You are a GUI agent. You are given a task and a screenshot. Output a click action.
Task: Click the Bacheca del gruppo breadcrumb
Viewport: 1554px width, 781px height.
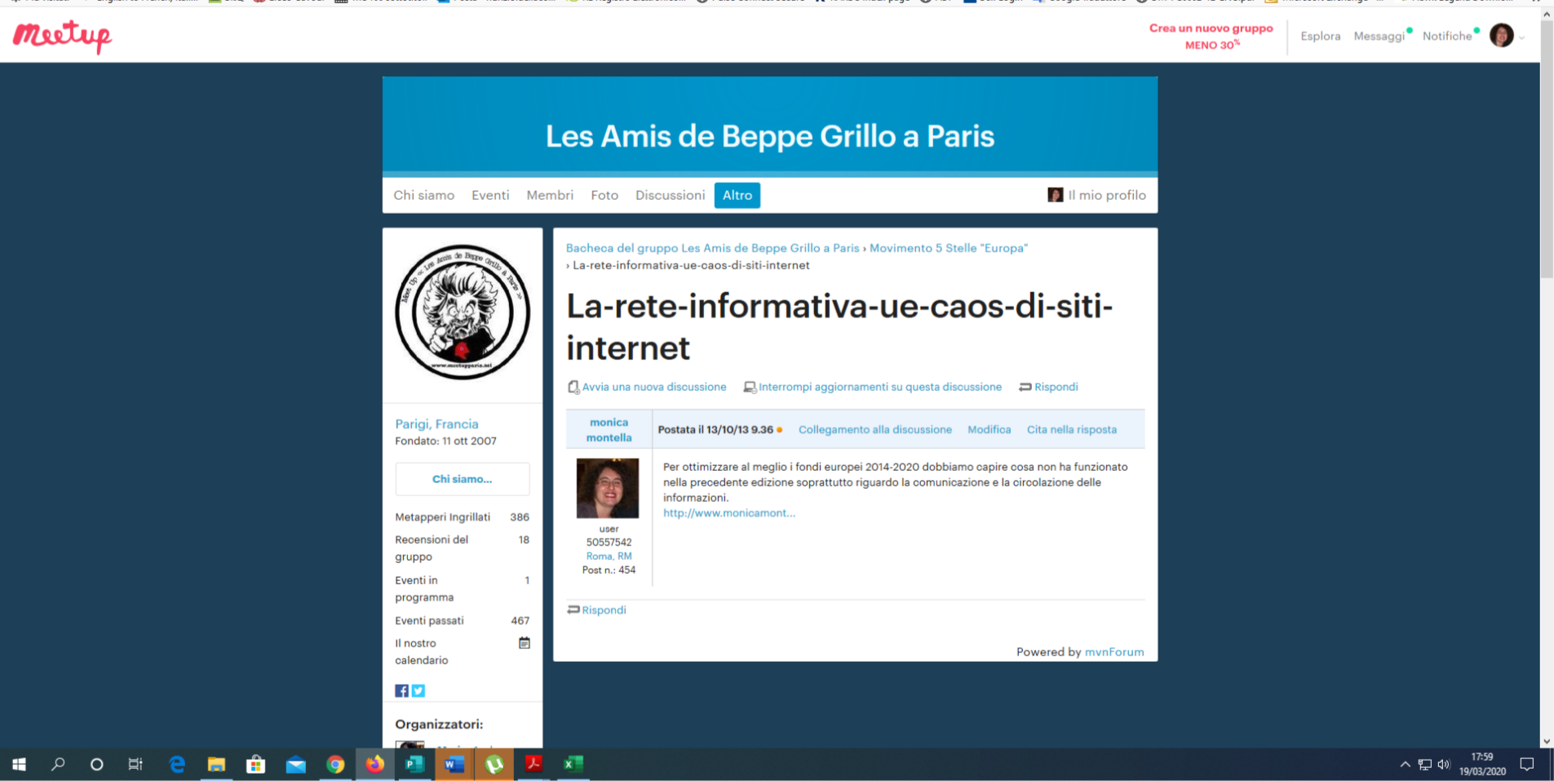pyautogui.click(x=713, y=248)
